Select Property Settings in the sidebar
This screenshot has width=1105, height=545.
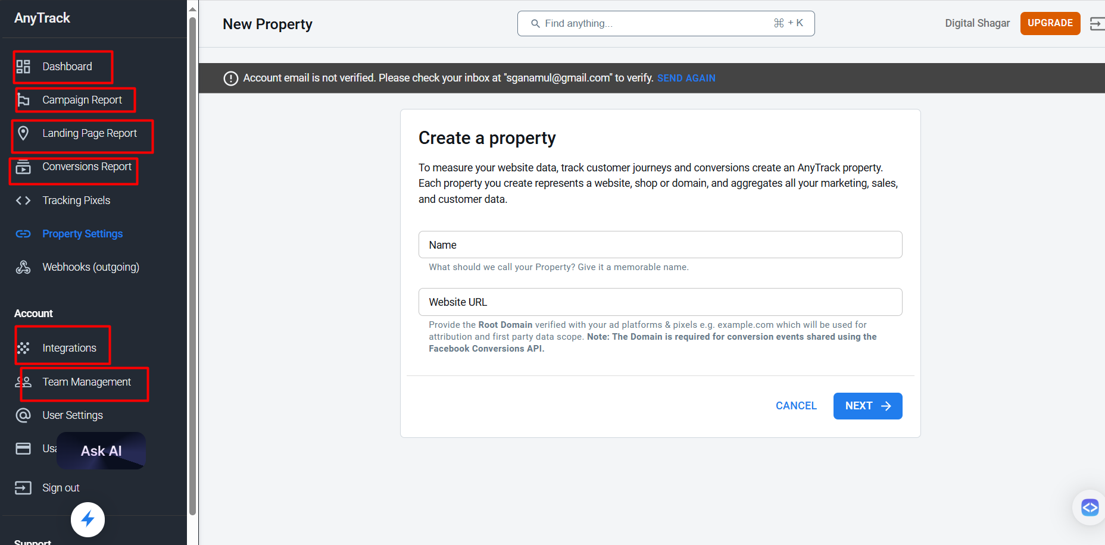[82, 234]
